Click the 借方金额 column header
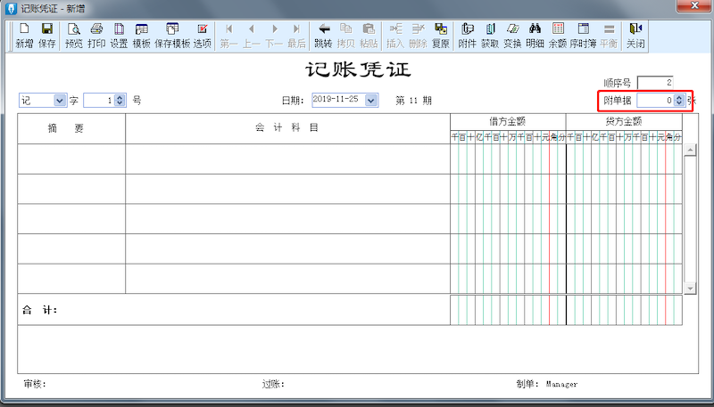 tap(508, 122)
